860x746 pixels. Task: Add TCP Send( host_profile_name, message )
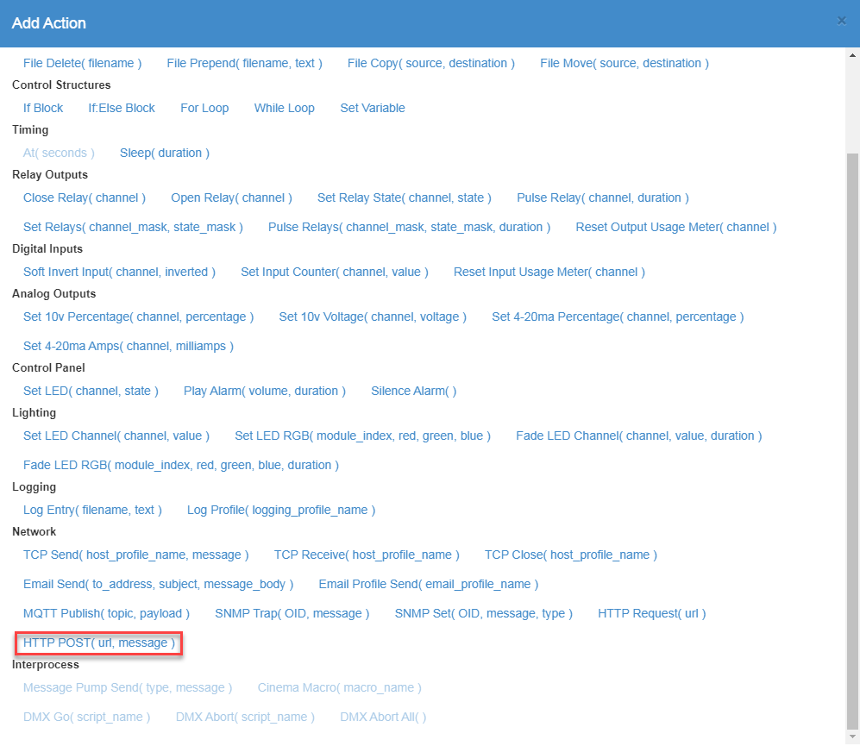(136, 555)
